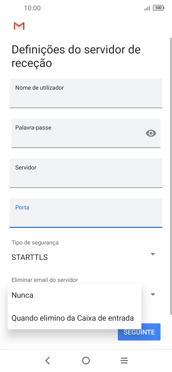Focus the Porta input field
This screenshot has height=372, width=172.
pos(86,213)
